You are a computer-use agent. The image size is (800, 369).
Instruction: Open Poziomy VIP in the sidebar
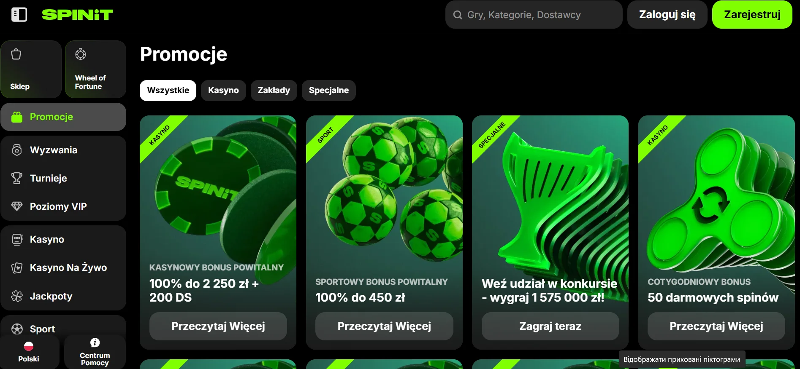click(63, 206)
